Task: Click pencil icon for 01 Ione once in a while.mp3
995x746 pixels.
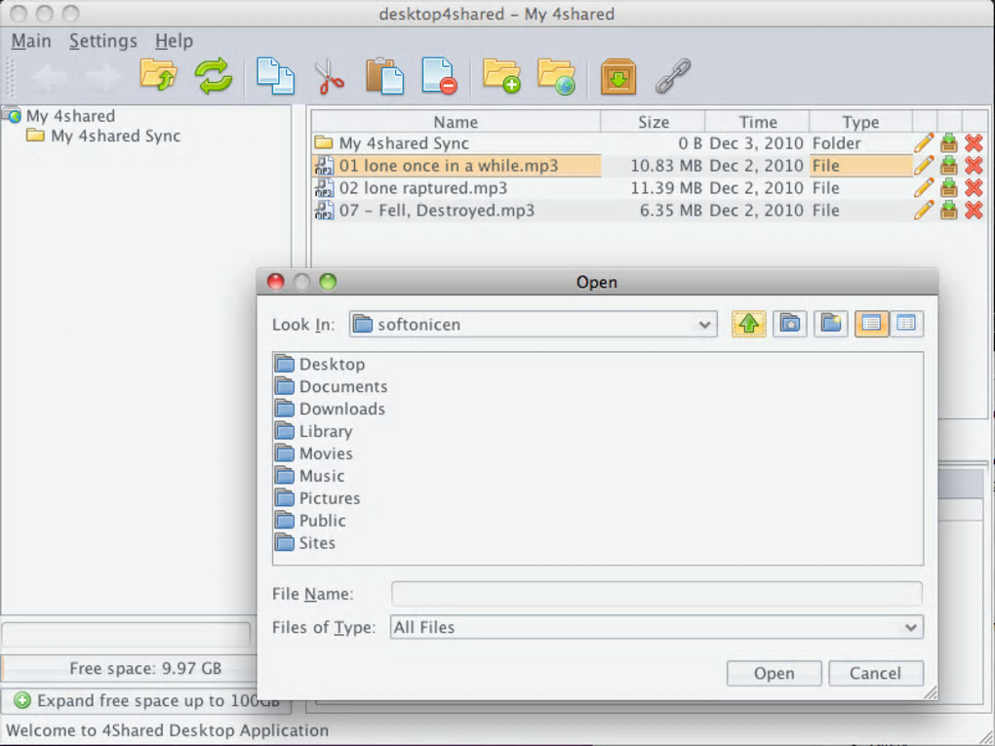Action: 924,166
